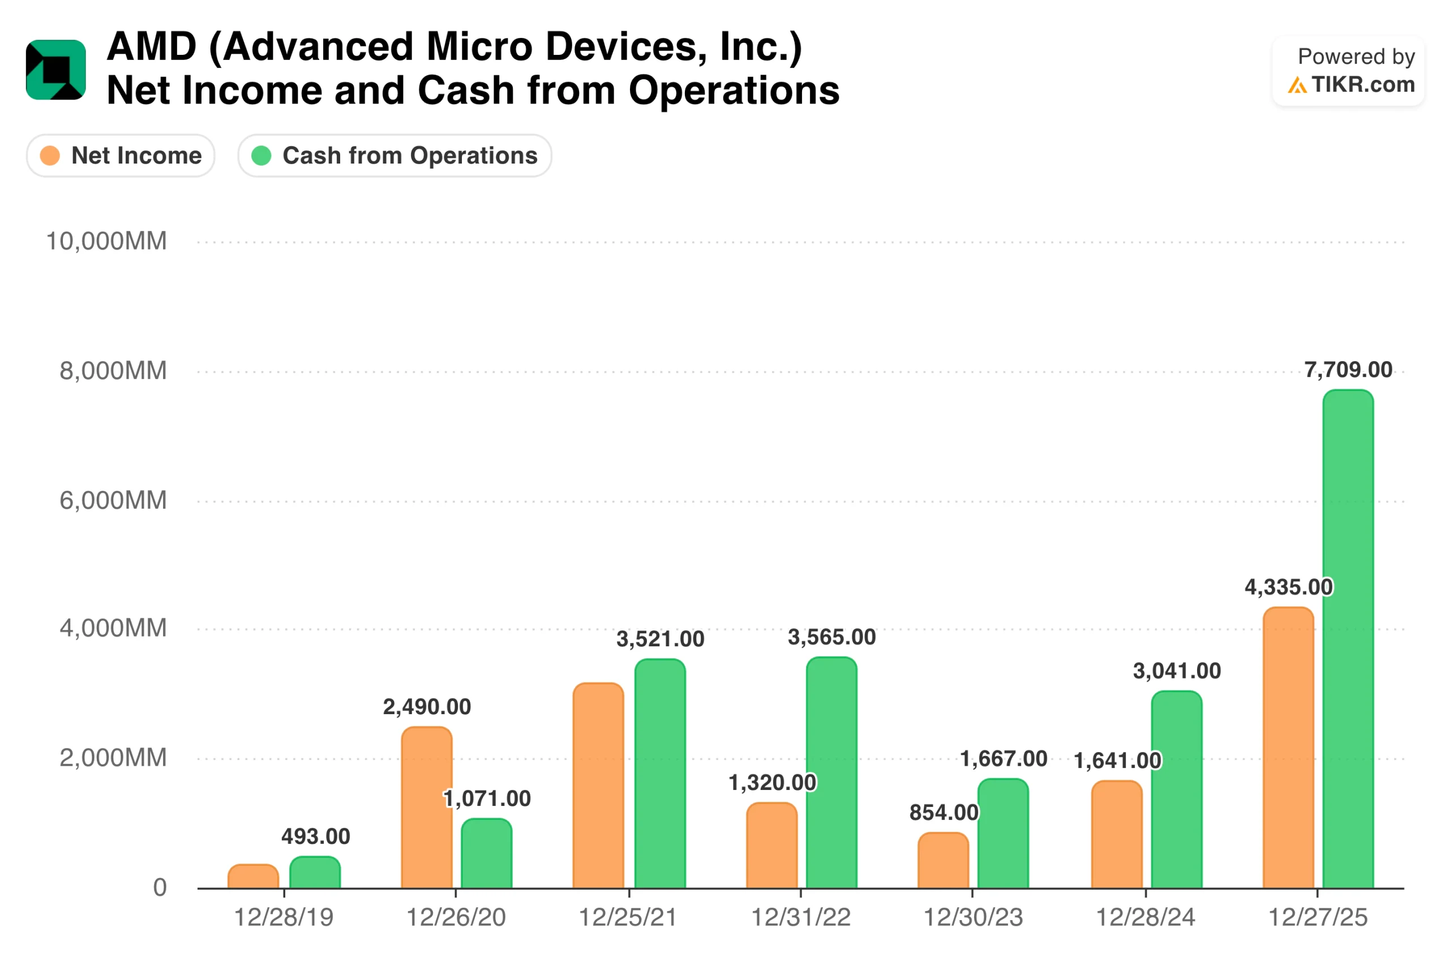
Task: Click the 3,565.00 cash bar for 12/31/22
Action: pos(831,773)
